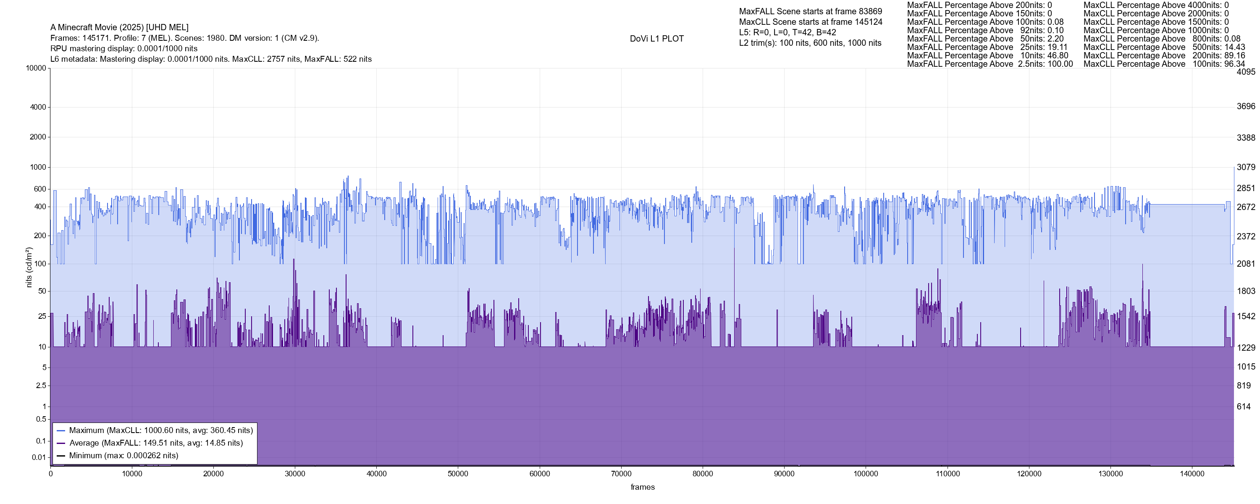
Task: Click the blue Maximum legend line swatch
Action: tap(60, 430)
